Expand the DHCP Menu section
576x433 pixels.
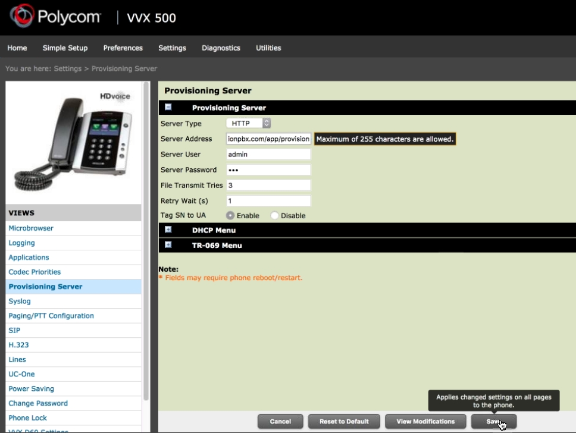pos(168,230)
